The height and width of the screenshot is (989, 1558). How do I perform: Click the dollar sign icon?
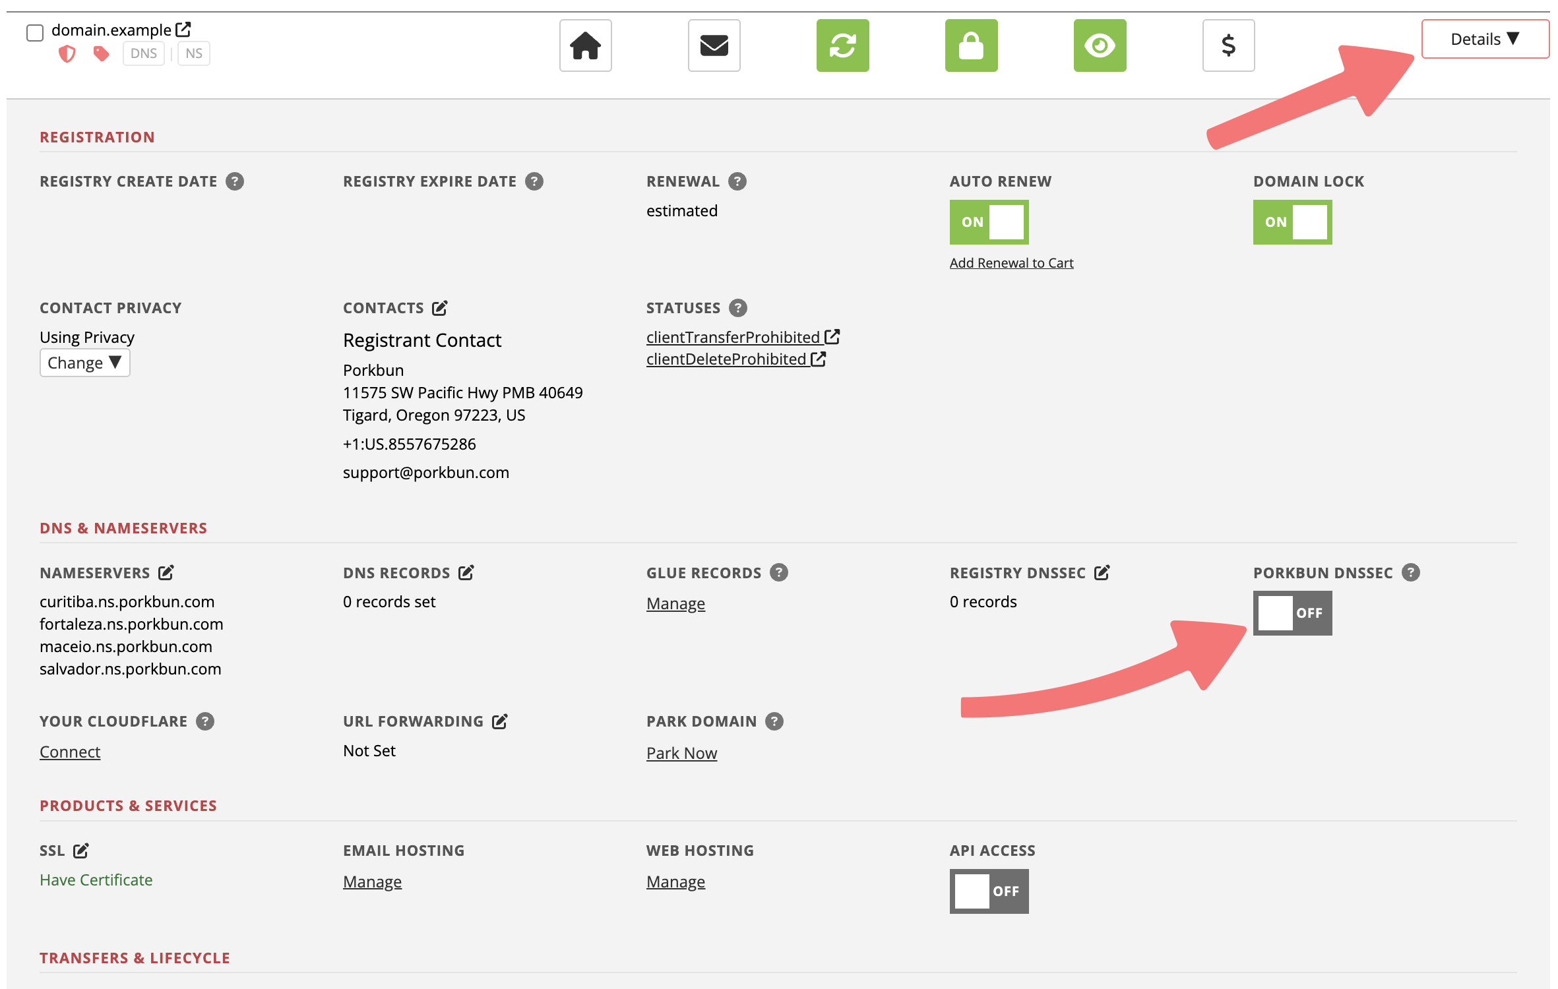pyautogui.click(x=1228, y=45)
